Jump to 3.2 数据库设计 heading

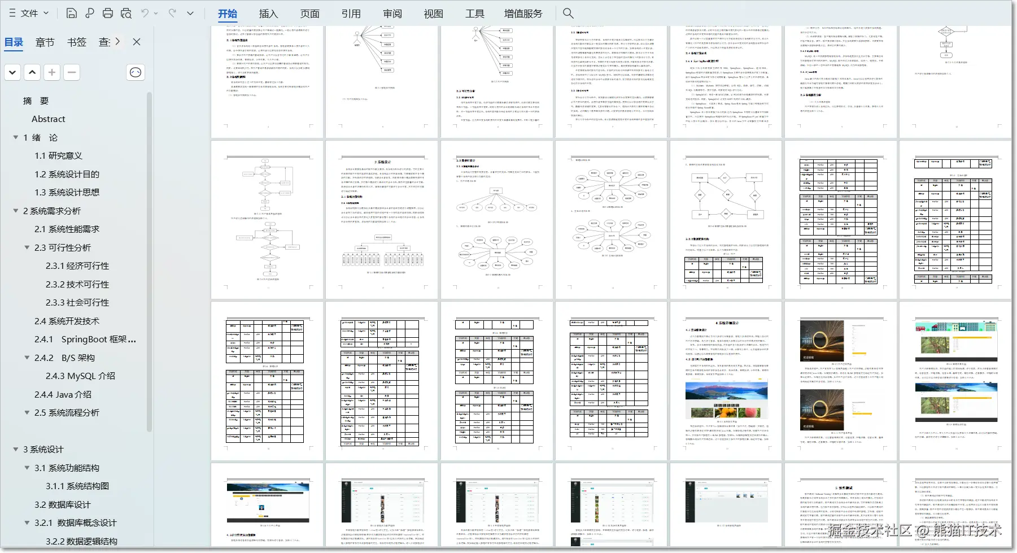tap(63, 504)
